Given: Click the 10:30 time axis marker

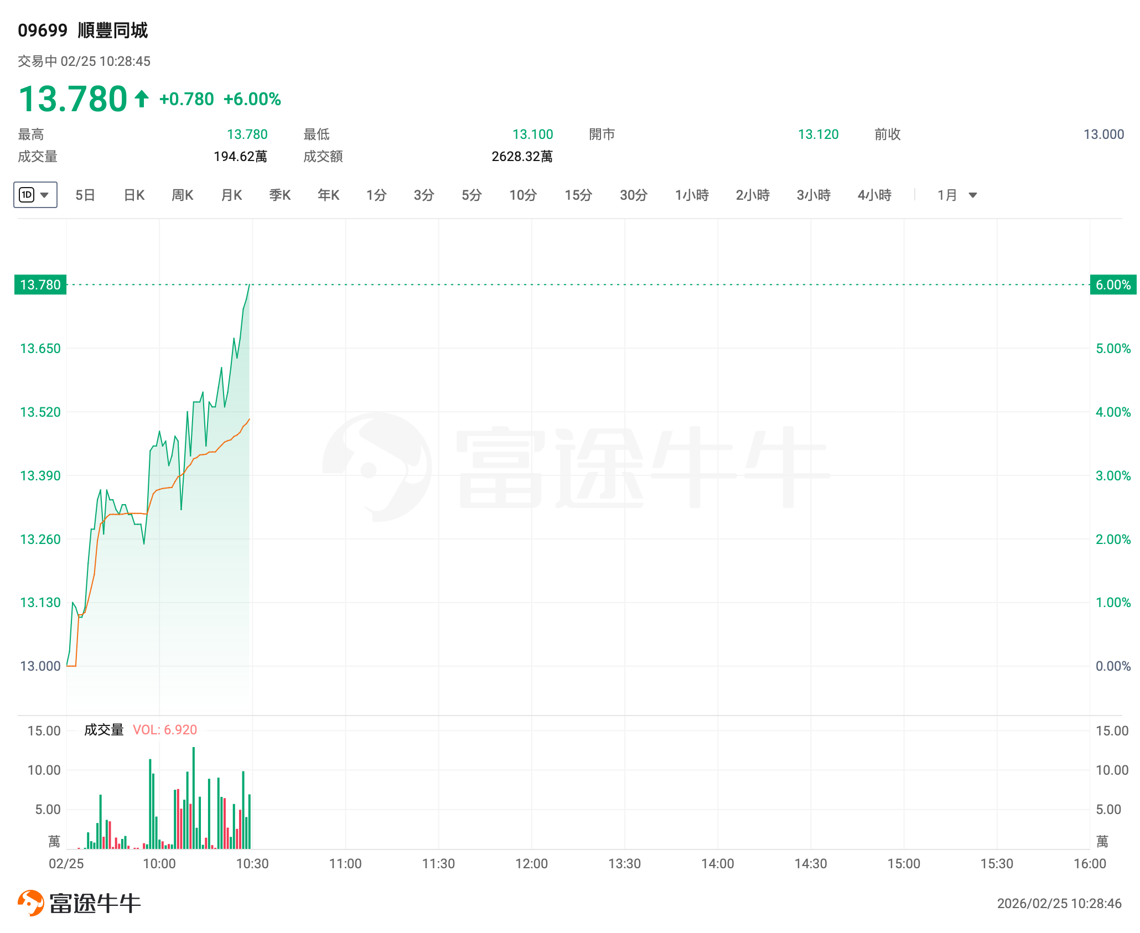Looking at the screenshot, I should [x=252, y=864].
